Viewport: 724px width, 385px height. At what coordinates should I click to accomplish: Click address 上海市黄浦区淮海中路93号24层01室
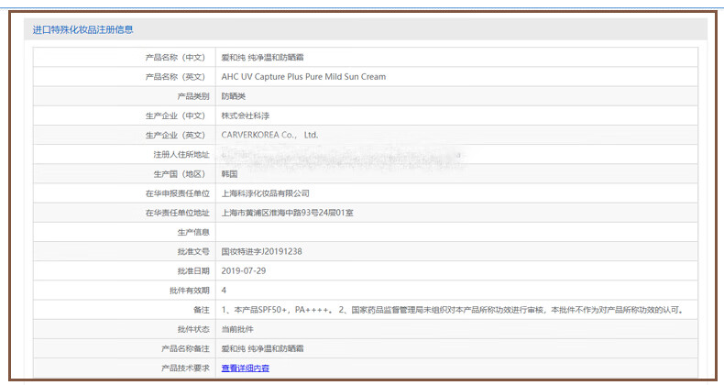287,213
